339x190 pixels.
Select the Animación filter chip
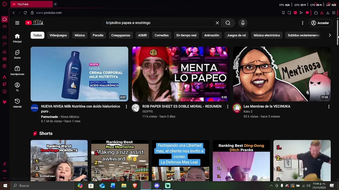(212, 35)
